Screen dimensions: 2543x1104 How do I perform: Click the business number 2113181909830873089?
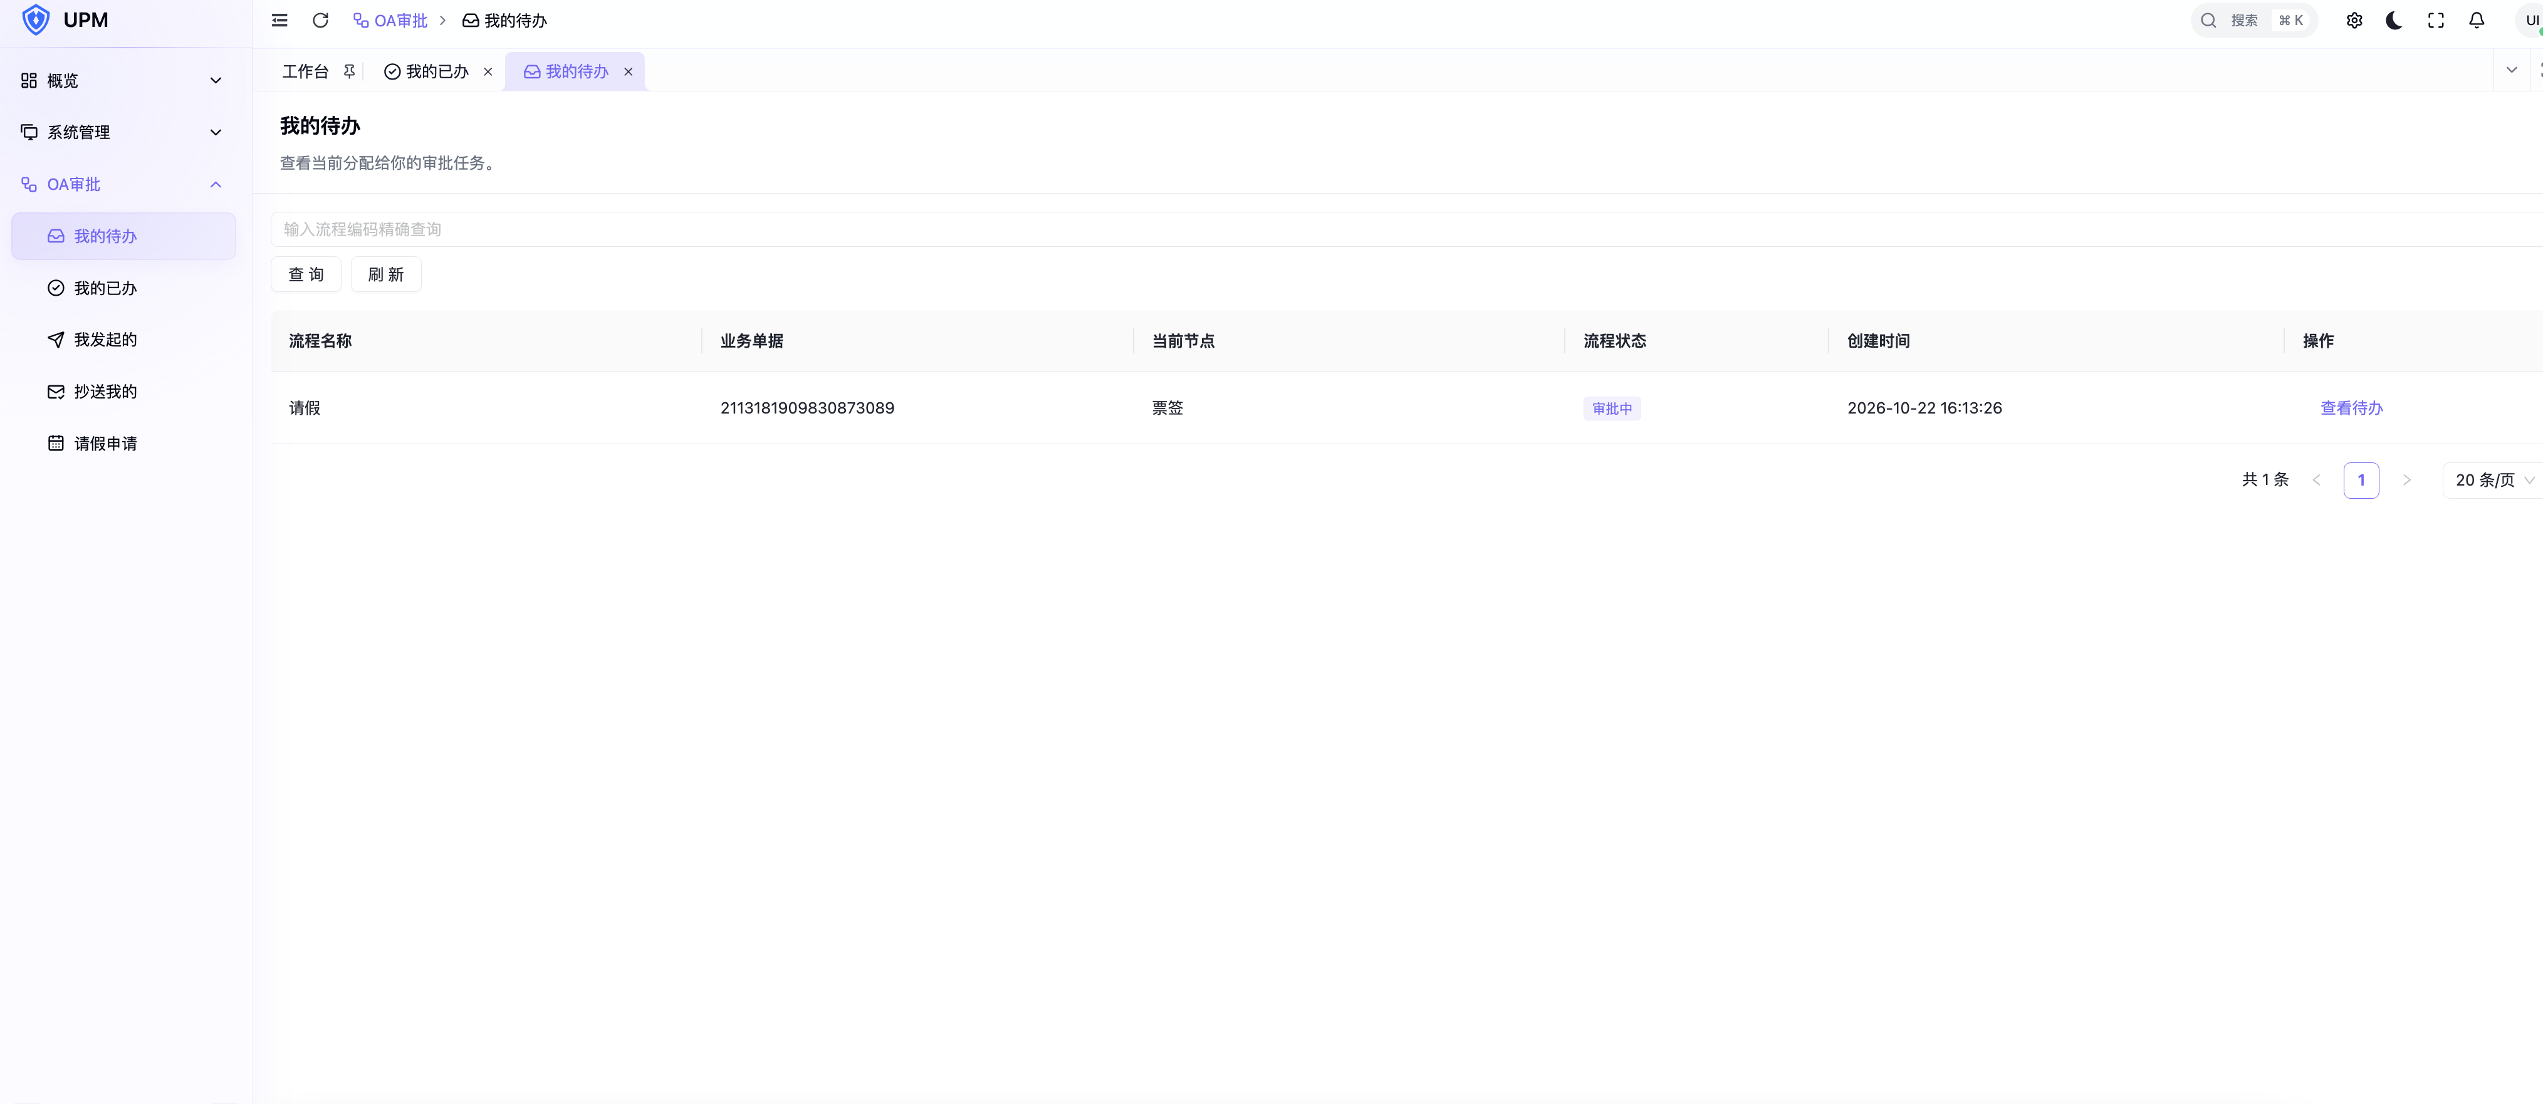point(807,409)
